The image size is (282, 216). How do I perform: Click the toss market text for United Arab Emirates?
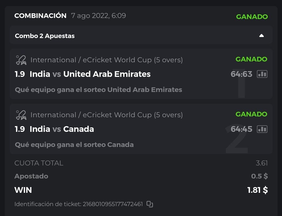98,90
